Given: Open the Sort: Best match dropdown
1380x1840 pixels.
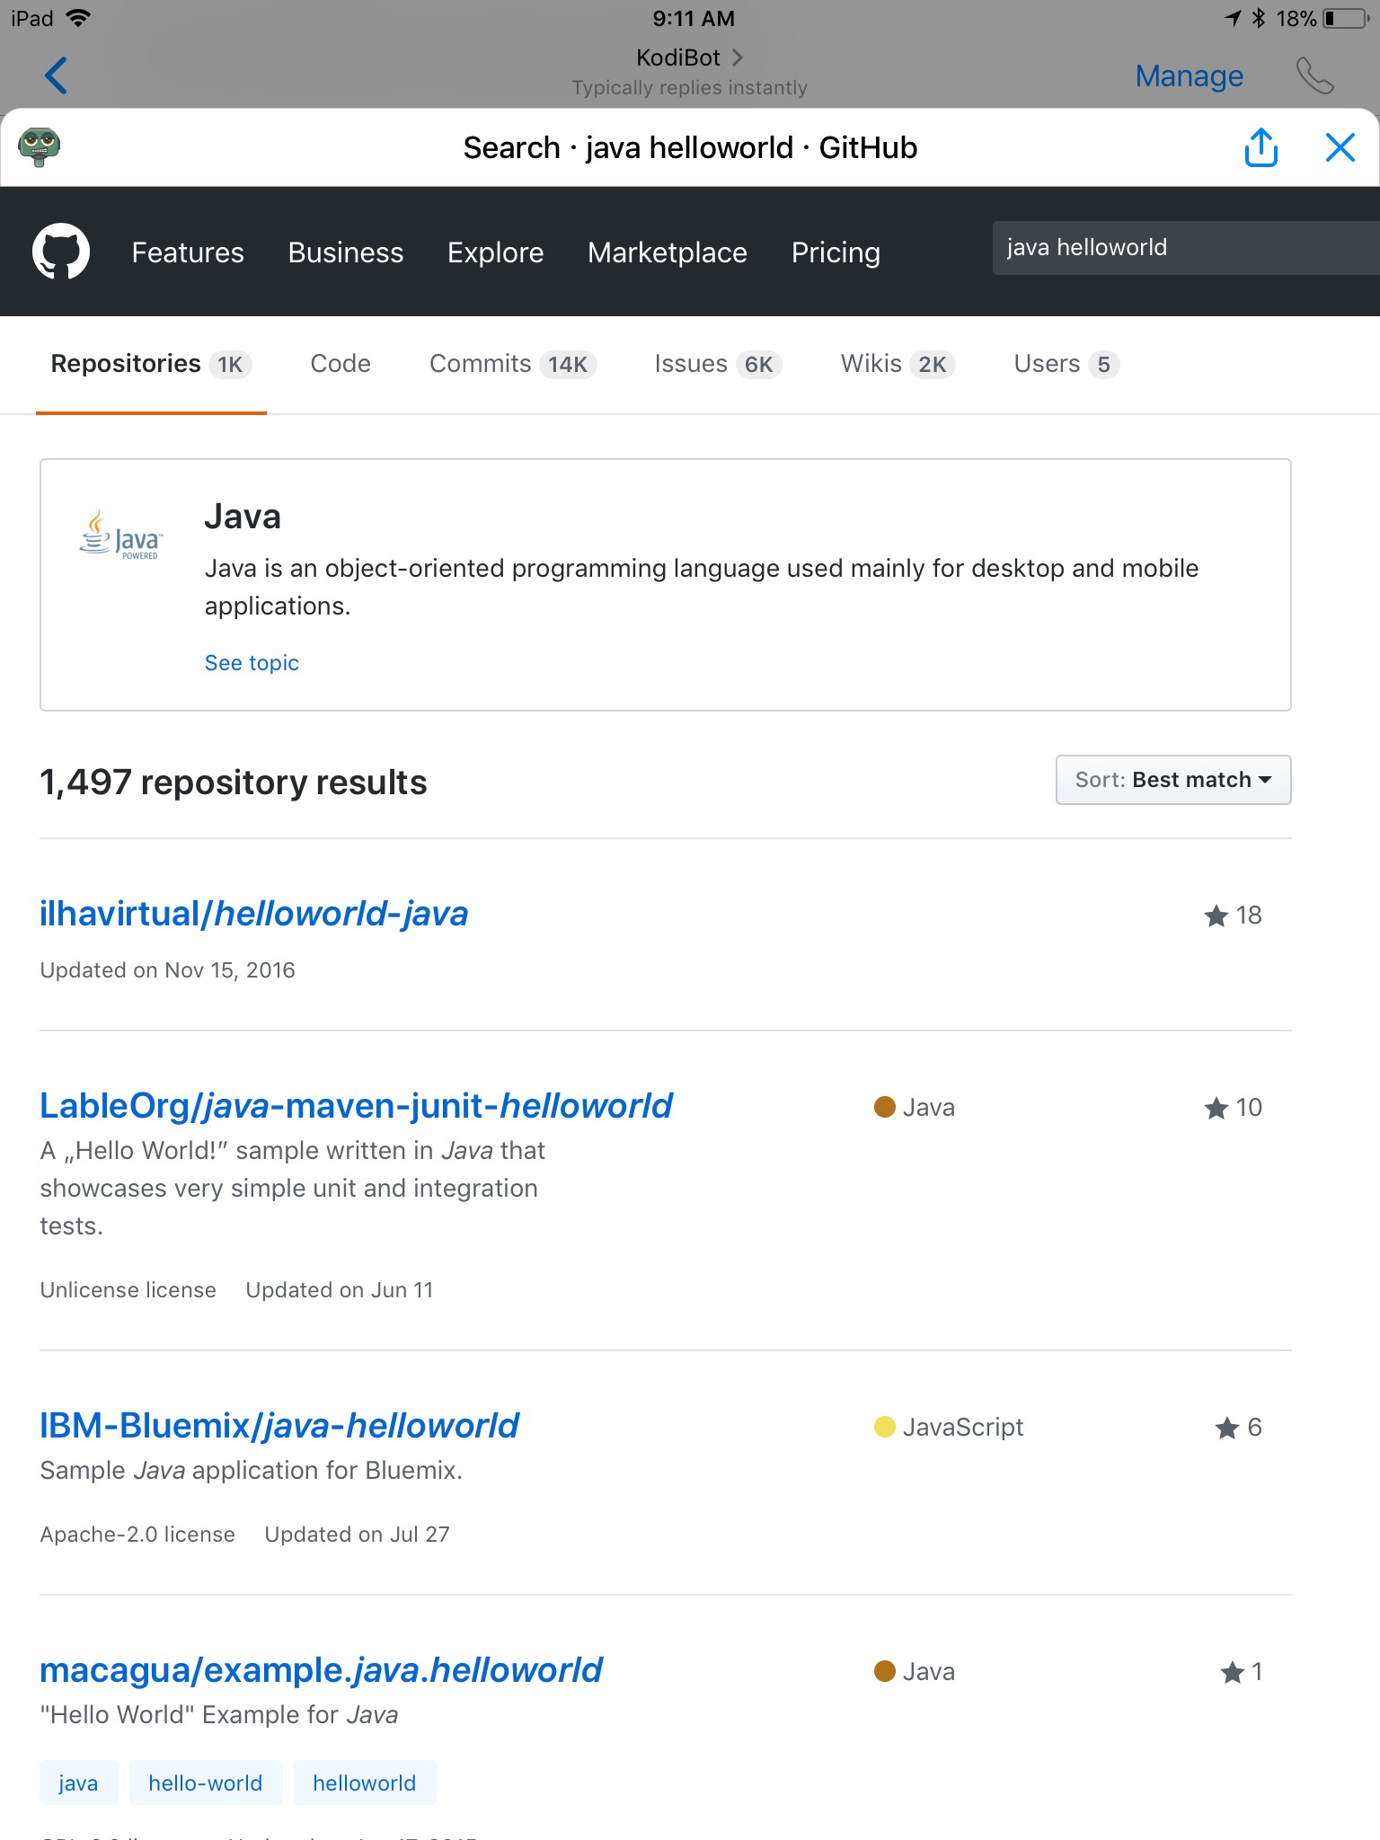Looking at the screenshot, I should (x=1173, y=780).
